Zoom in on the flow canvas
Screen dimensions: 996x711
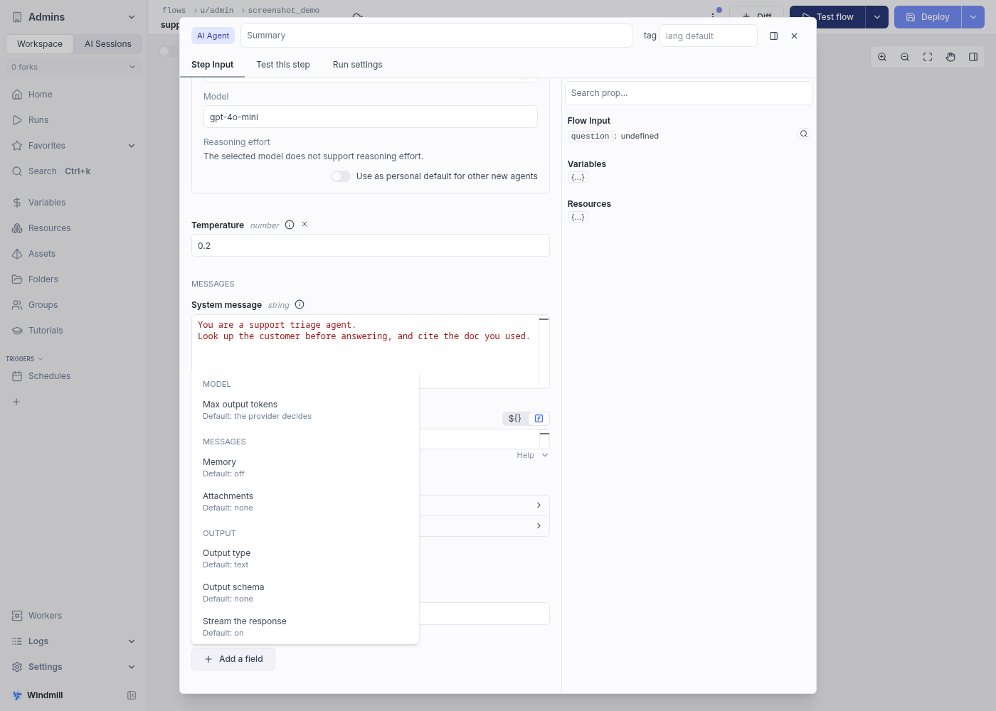[882, 57]
